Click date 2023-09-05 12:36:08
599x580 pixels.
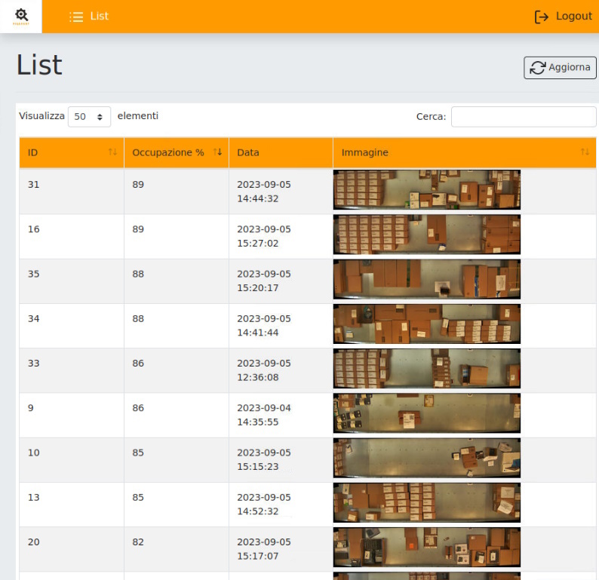pyautogui.click(x=264, y=370)
